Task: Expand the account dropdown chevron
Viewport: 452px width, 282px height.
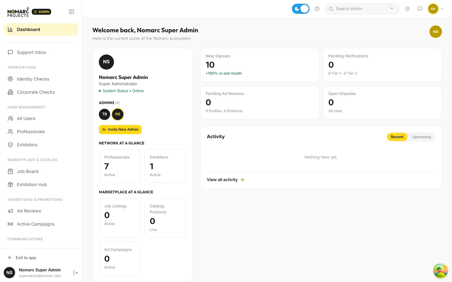Action: point(442,9)
